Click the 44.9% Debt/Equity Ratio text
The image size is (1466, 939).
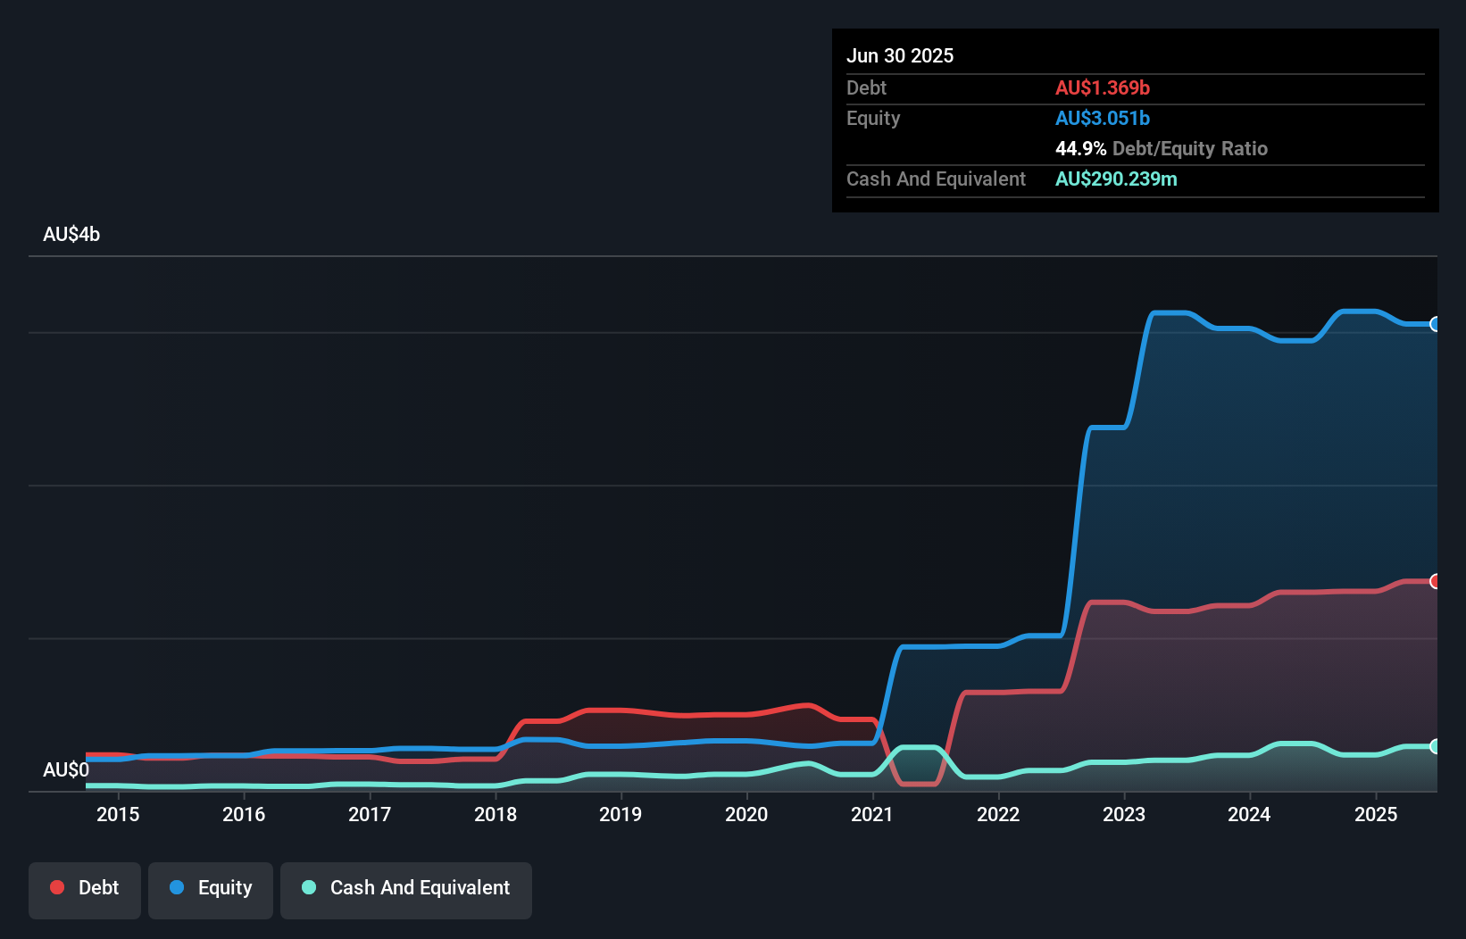click(x=1162, y=148)
